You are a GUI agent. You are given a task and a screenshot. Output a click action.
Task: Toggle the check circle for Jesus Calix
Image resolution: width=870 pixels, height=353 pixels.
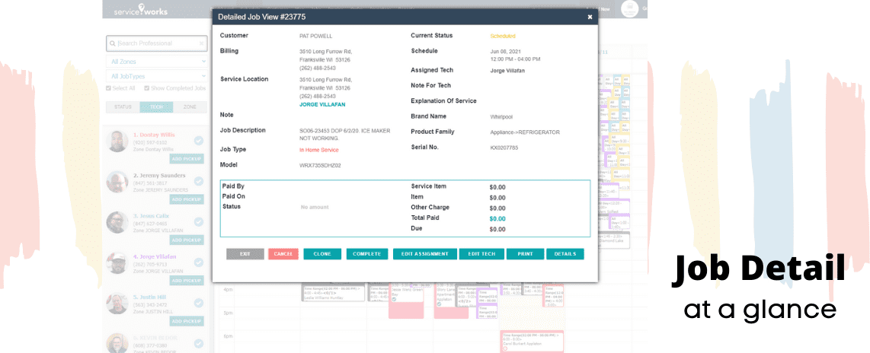tap(199, 222)
